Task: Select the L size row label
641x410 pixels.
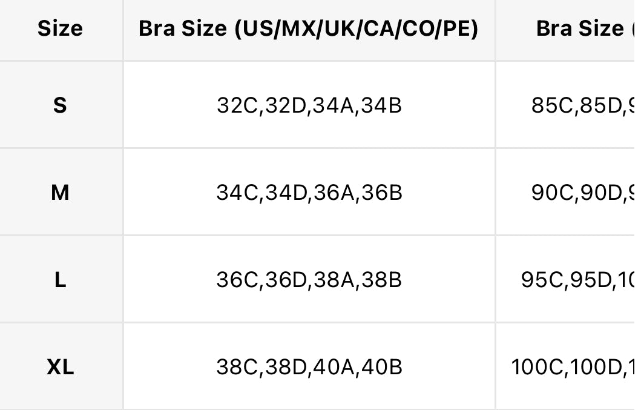Action: 60,280
